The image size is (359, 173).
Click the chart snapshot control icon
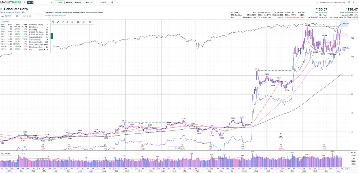pyautogui.click(x=179, y=148)
